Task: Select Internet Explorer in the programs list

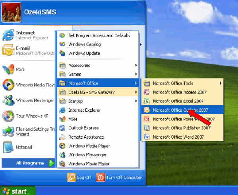Action: pos(98,110)
